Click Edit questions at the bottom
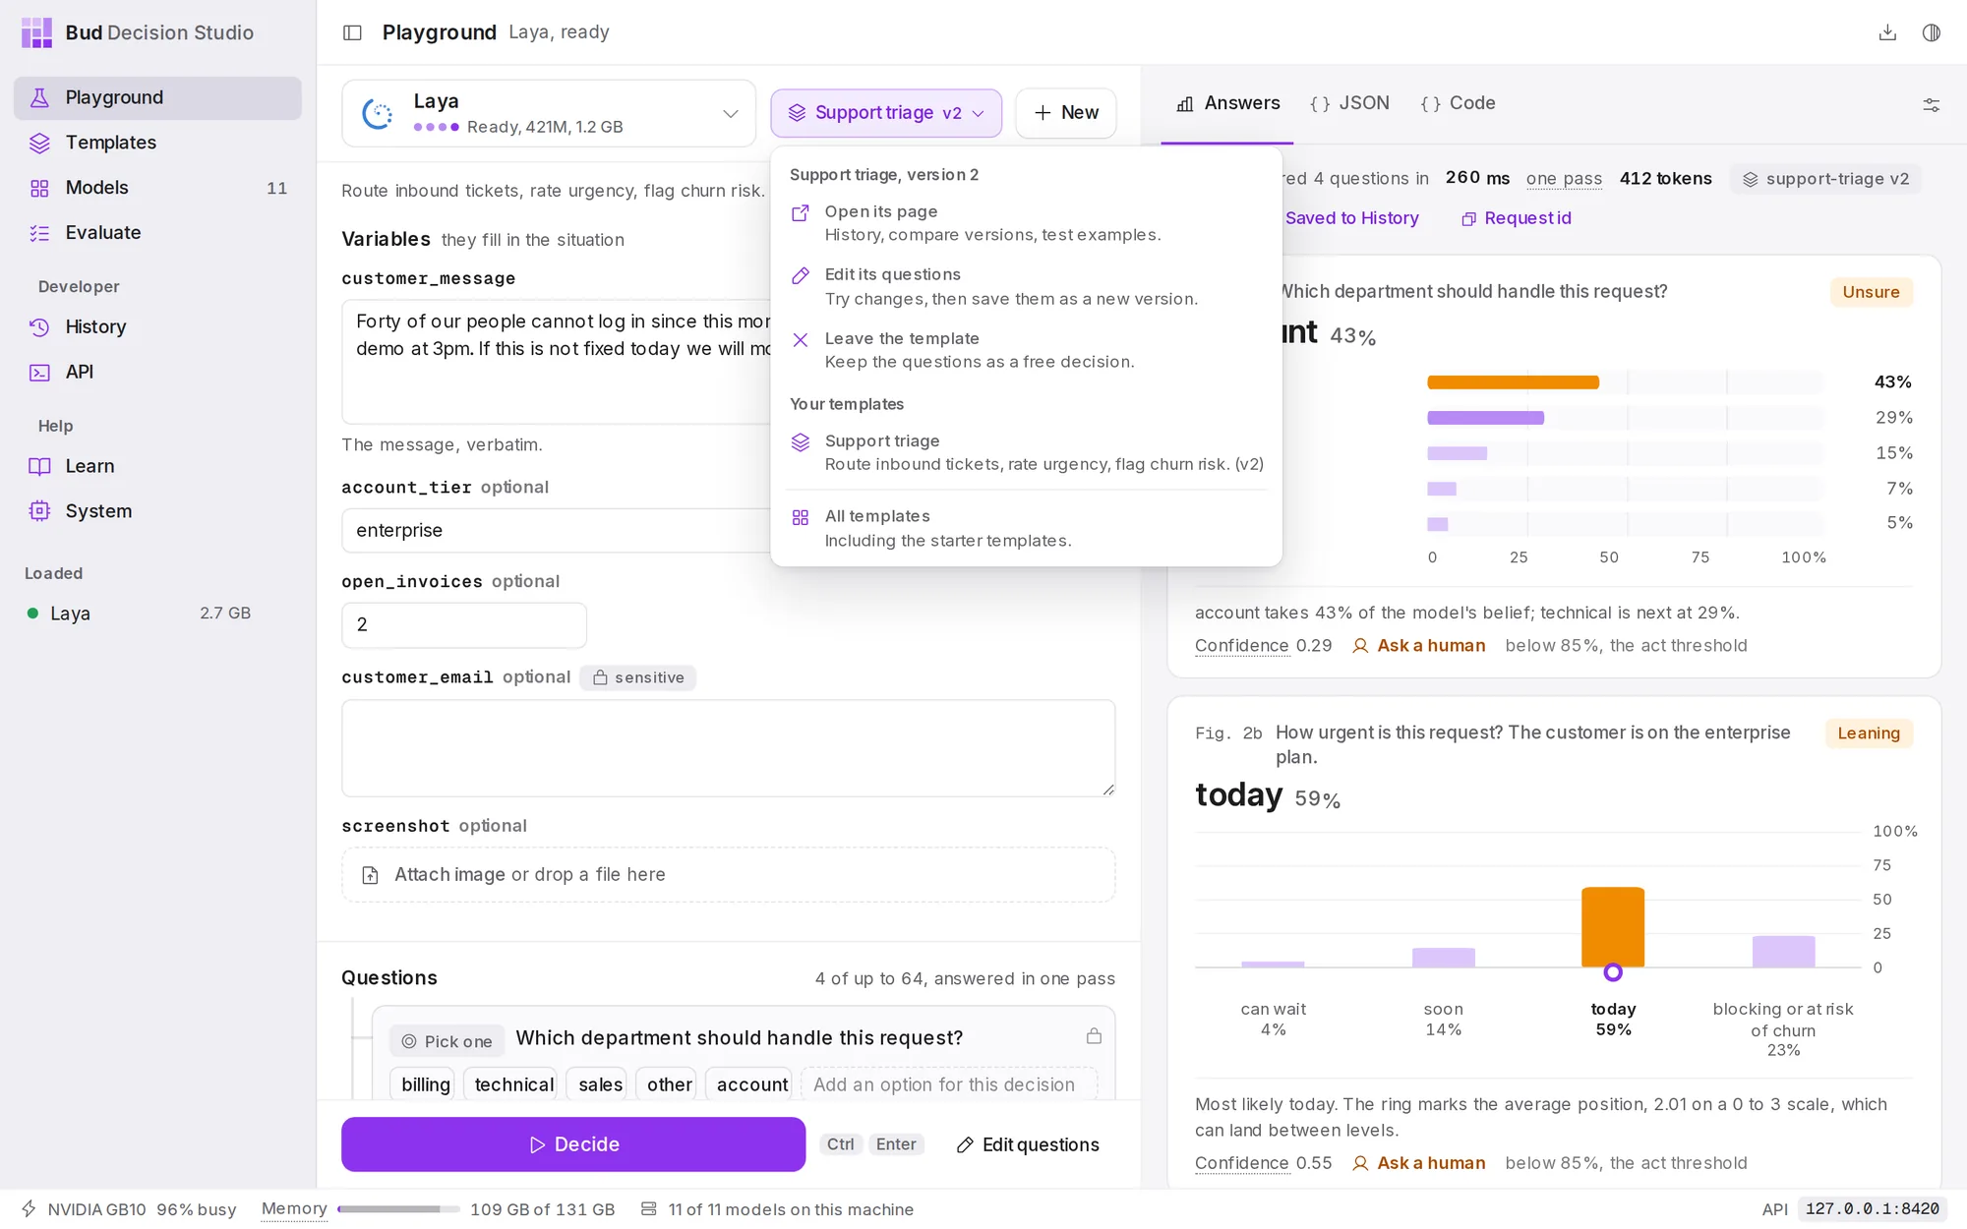The width and height of the screenshot is (1967, 1229). pos(1028,1144)
